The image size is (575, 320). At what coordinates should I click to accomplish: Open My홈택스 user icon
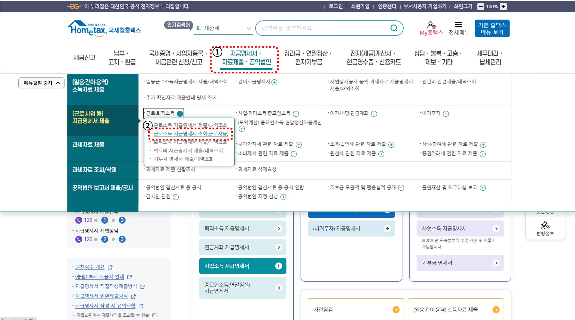pos(431,25)
